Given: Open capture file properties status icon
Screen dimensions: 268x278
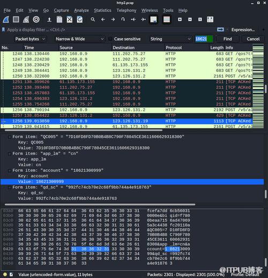Looking at the screenshot, I should click(11, 274).
